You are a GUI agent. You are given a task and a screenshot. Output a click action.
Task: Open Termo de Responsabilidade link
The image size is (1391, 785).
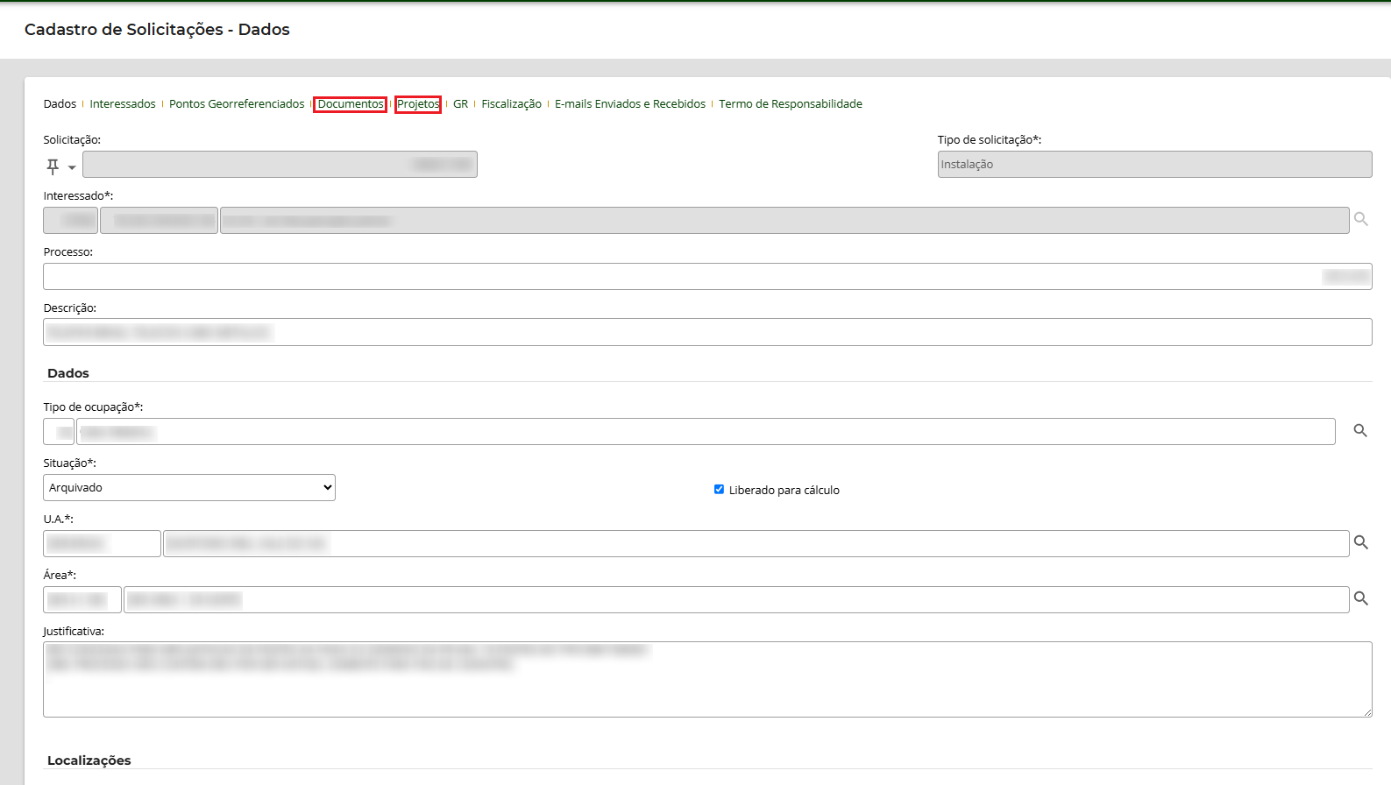click(x=790, y=104)
